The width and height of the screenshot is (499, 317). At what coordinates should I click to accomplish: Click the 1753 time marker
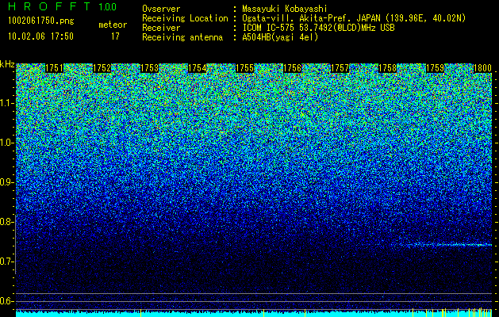149,68
